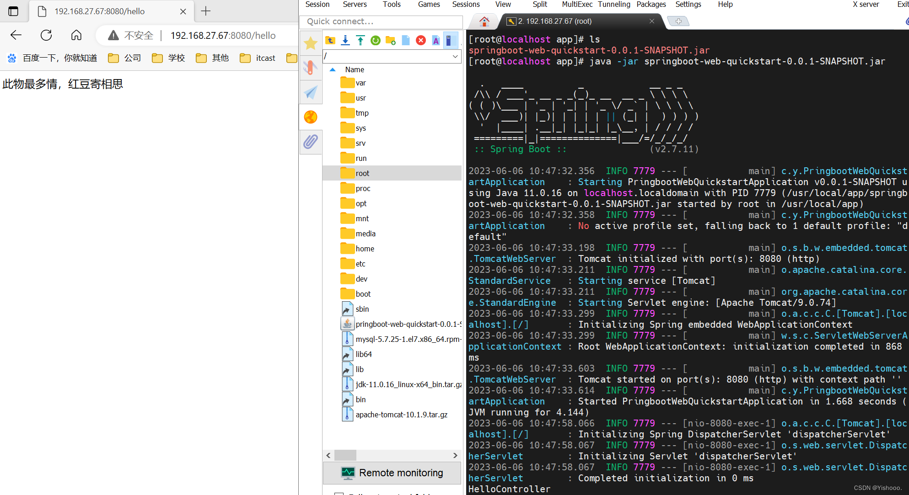Click the paperclip sidebar icon
The width and height of the screenshot is (909, 495).
click(x=311, y=142)
